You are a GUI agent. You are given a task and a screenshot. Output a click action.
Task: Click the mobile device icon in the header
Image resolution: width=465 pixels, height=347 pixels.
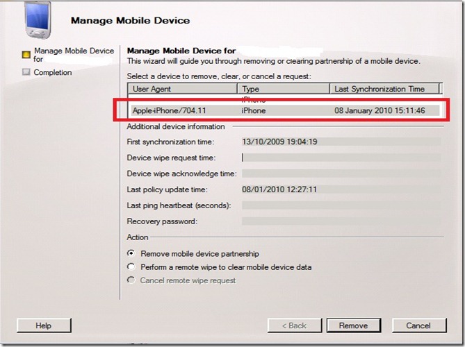coord(38,21)
